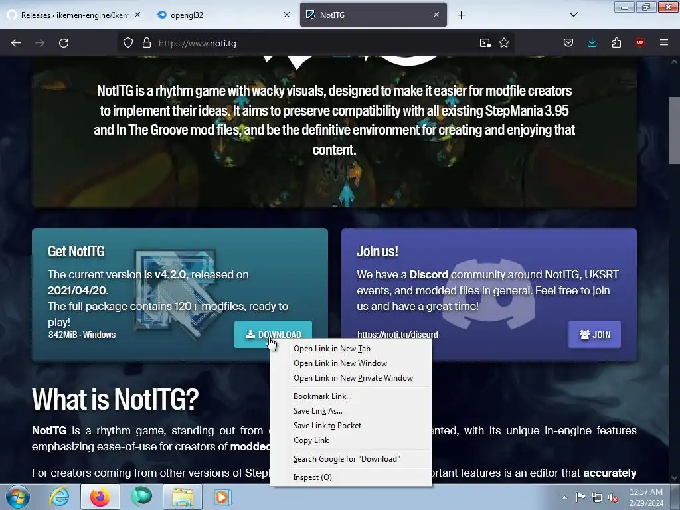
Task: Click the "Join us!" heading
Action: (377, 251)
